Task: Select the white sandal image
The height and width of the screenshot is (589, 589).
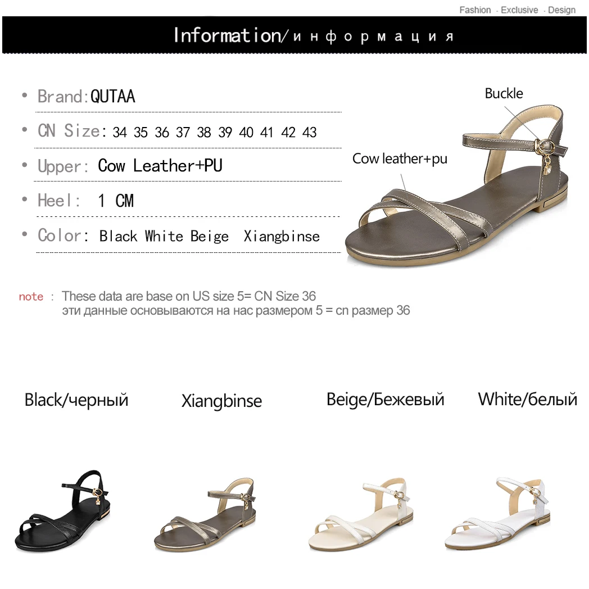Action: tap(498, 514)
